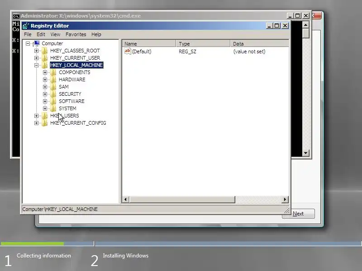362x271 pixels.
Task: Open the Help menu
Action: click(96, 34)
